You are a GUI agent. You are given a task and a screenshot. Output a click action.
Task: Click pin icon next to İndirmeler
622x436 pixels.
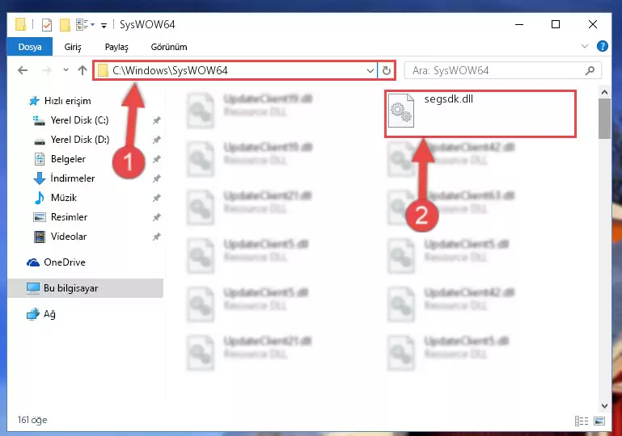157,178
